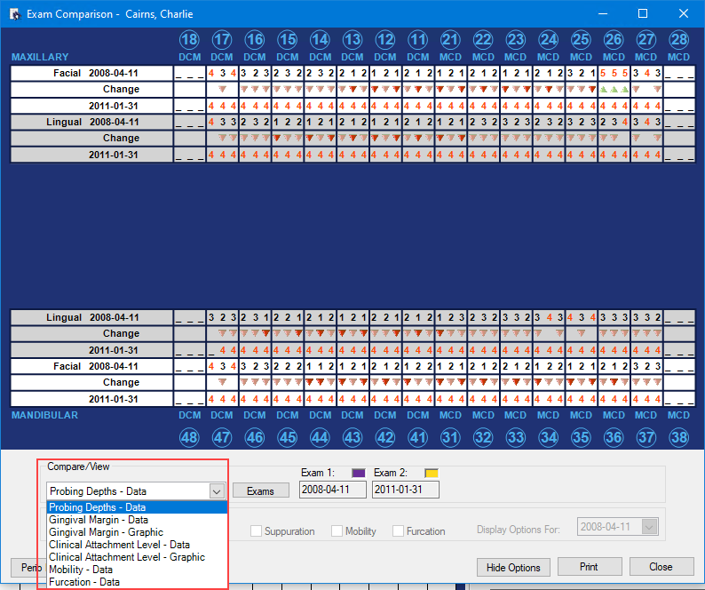Screen dimensions: 705x590
Task: Click tooth number 18 circle icon
Action: tap(190, 39)
